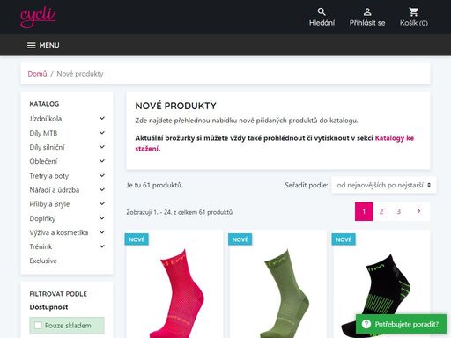
Task: Click the MENU text label
Action: click(49, 45)
